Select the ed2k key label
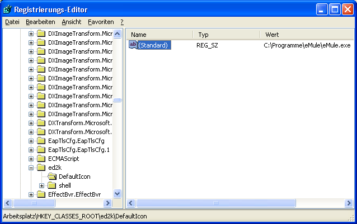The width and height of the screenshot is (357, 224). point(55,168)
